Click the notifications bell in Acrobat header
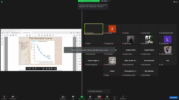This screenshot has width=179, height=100. (x=74, y=33)
